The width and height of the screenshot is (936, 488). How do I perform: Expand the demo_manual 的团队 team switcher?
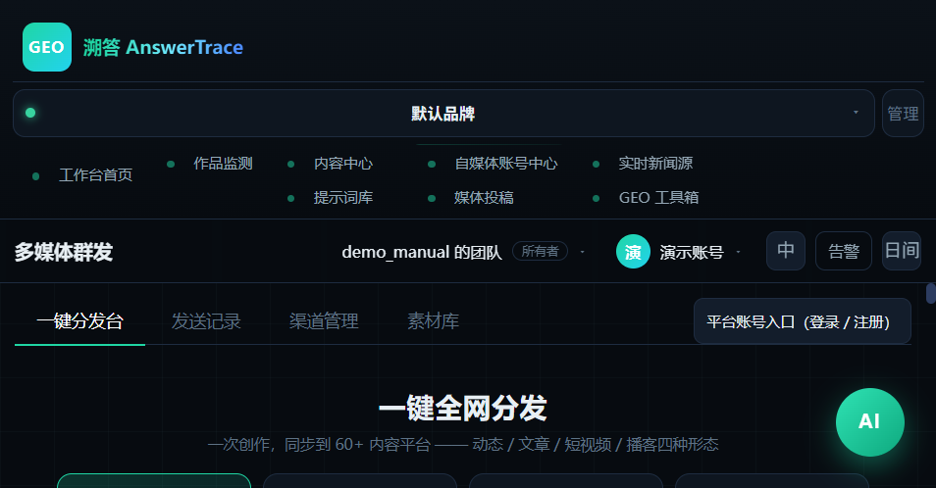coord(463,252)
